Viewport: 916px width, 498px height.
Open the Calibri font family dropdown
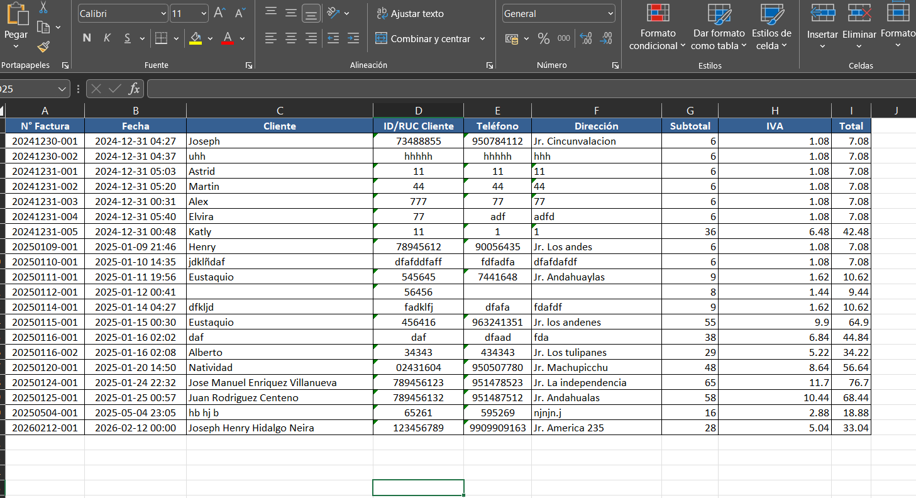point(122,13)
